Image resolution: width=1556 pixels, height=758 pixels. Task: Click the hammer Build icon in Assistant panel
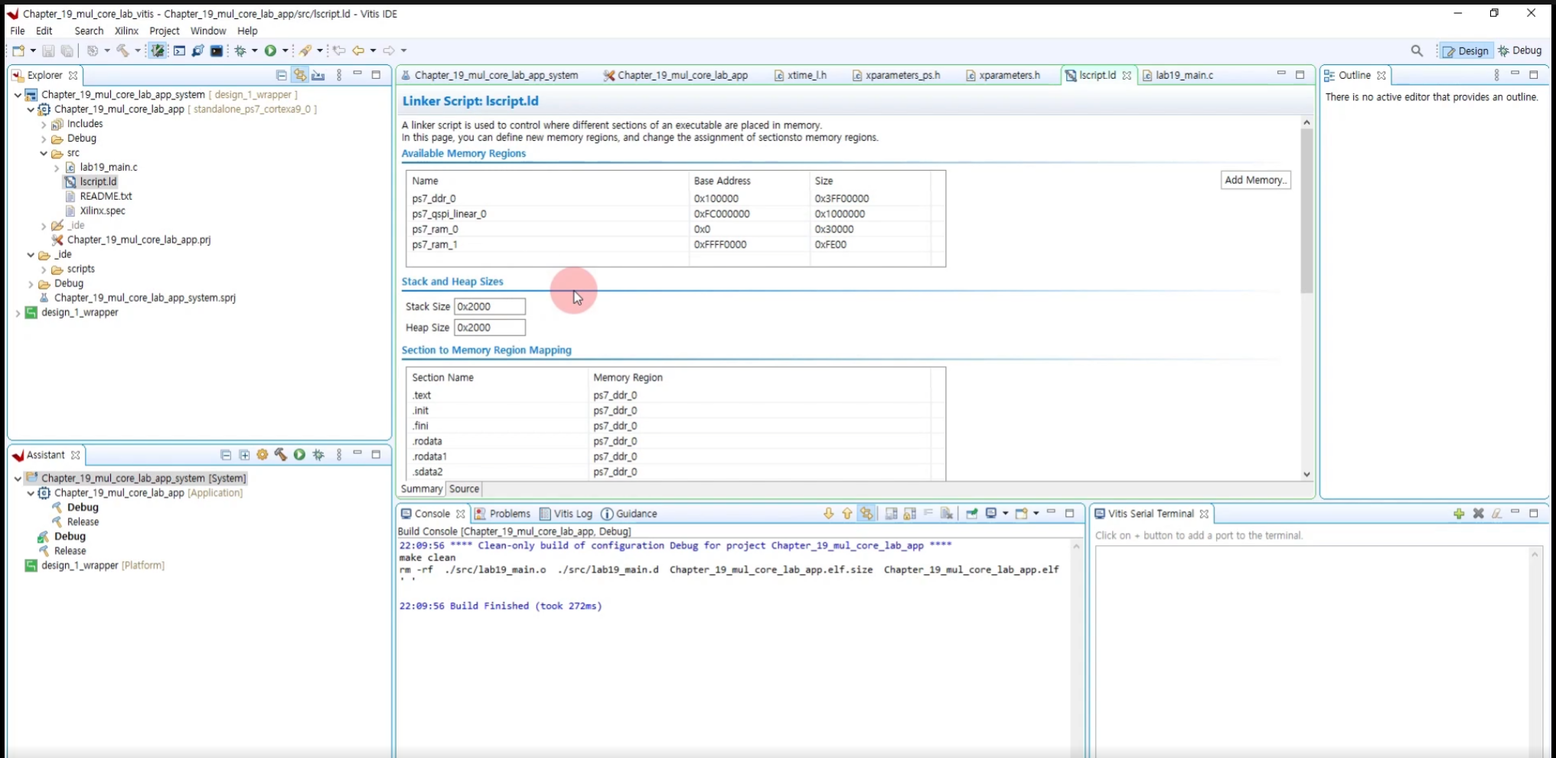pos(281,455)
